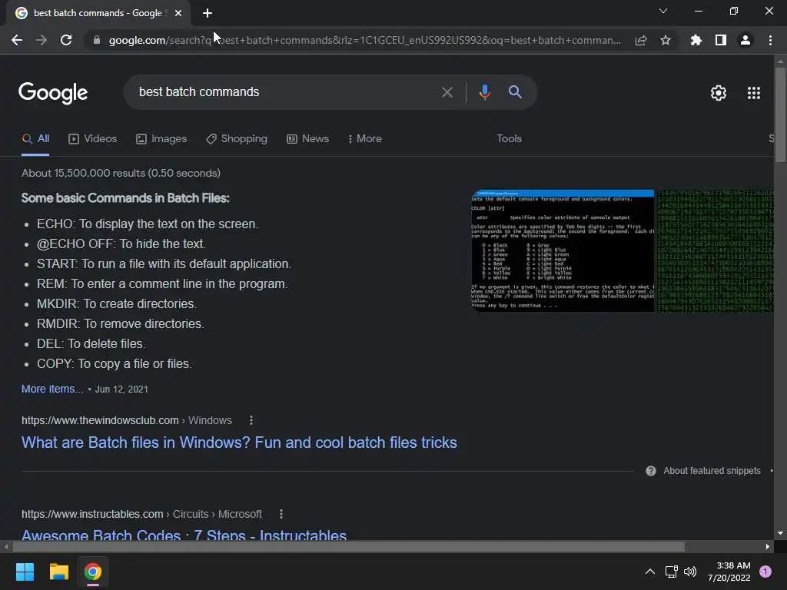Viewport: 787px width, 590px height.
Task: Submit search with magnifier icon
Action: (x=515, y=92)
